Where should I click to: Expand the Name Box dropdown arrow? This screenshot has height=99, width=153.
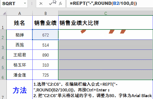point(25,4)
